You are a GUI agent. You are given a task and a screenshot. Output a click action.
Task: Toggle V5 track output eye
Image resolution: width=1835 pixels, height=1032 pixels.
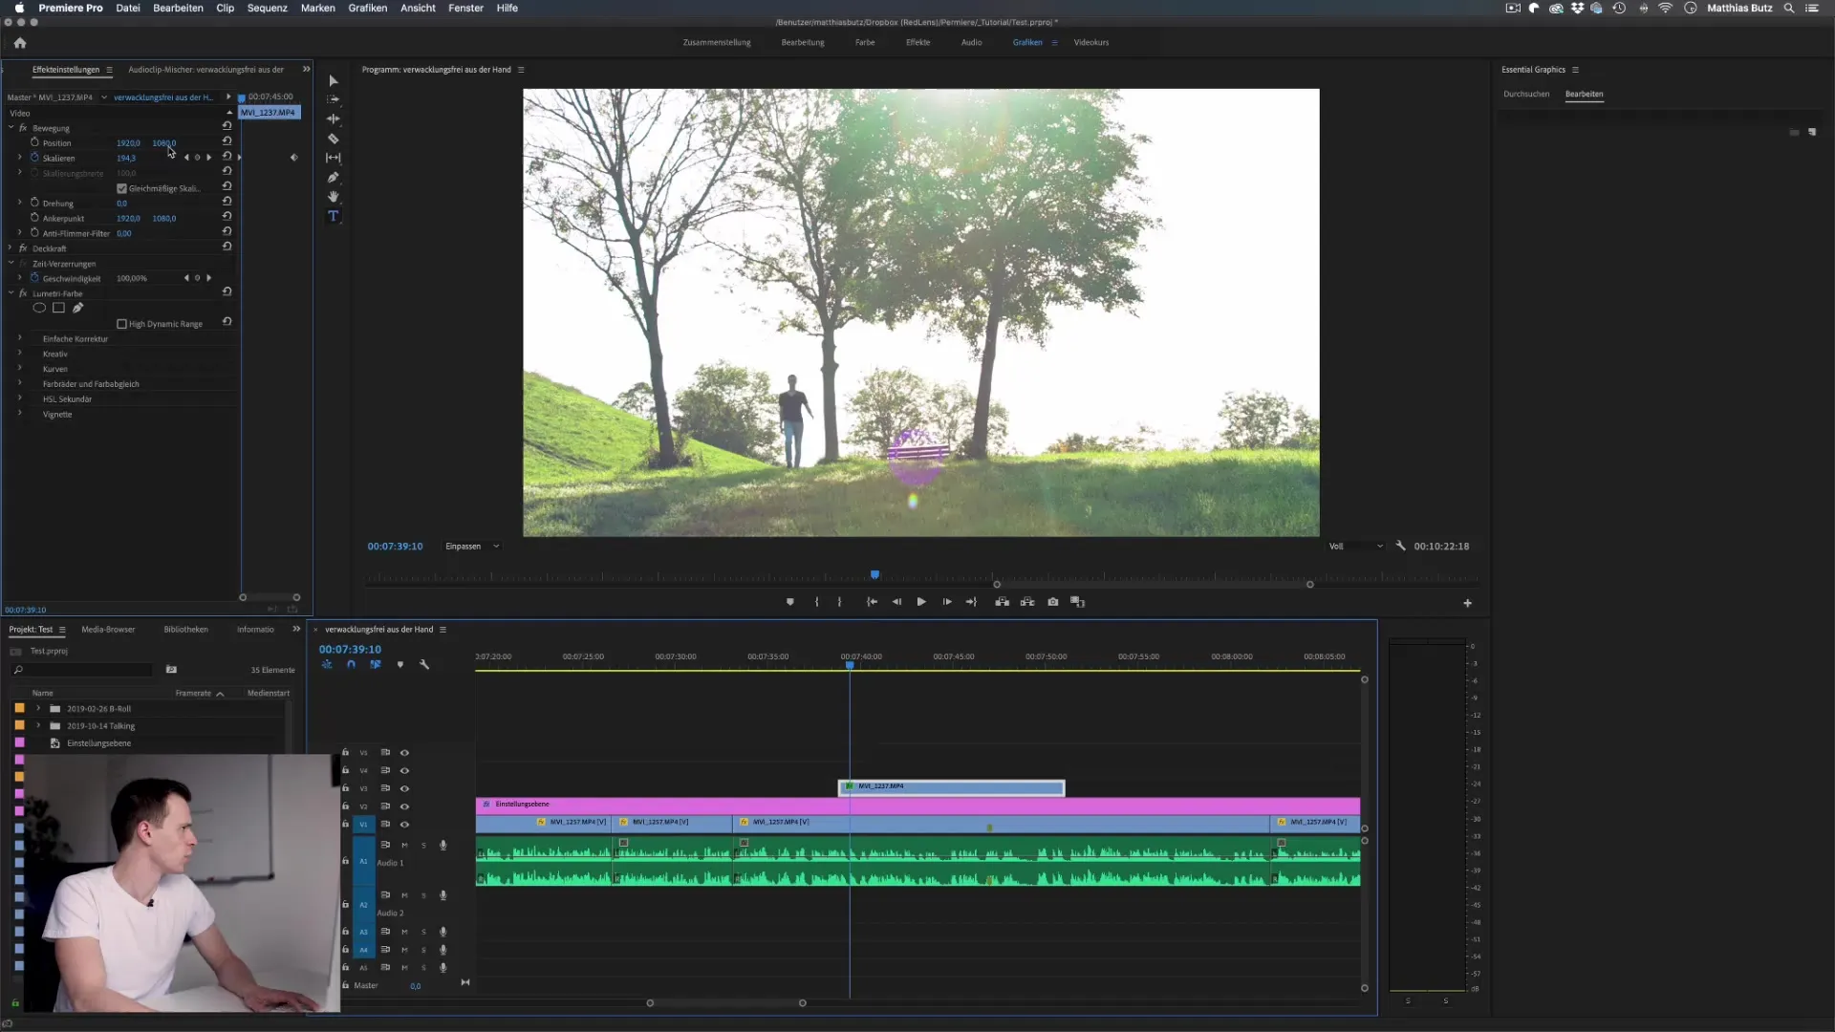click(404, 753)
